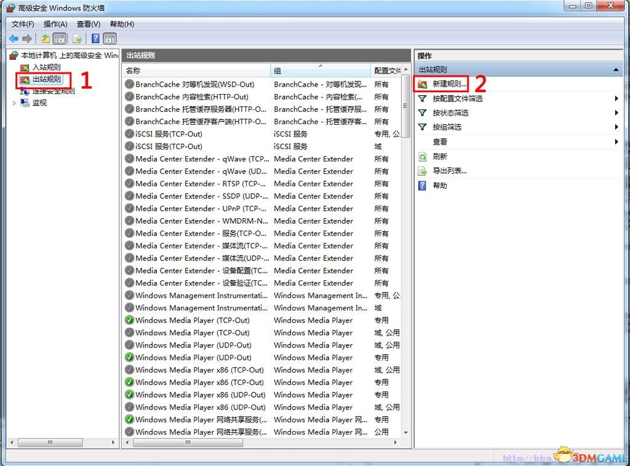Click status icon of Media Center Extender SSDP rule
The height and width of the screenshot is (466, 630).
[x=129, y=196]
